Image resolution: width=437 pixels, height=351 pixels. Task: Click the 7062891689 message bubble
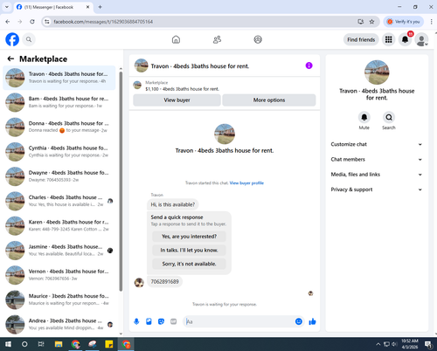[x=164, y=282]
